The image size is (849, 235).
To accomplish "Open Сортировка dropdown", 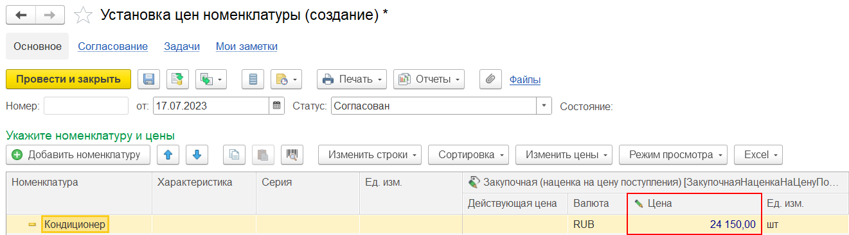I will [x=469, y=154].
